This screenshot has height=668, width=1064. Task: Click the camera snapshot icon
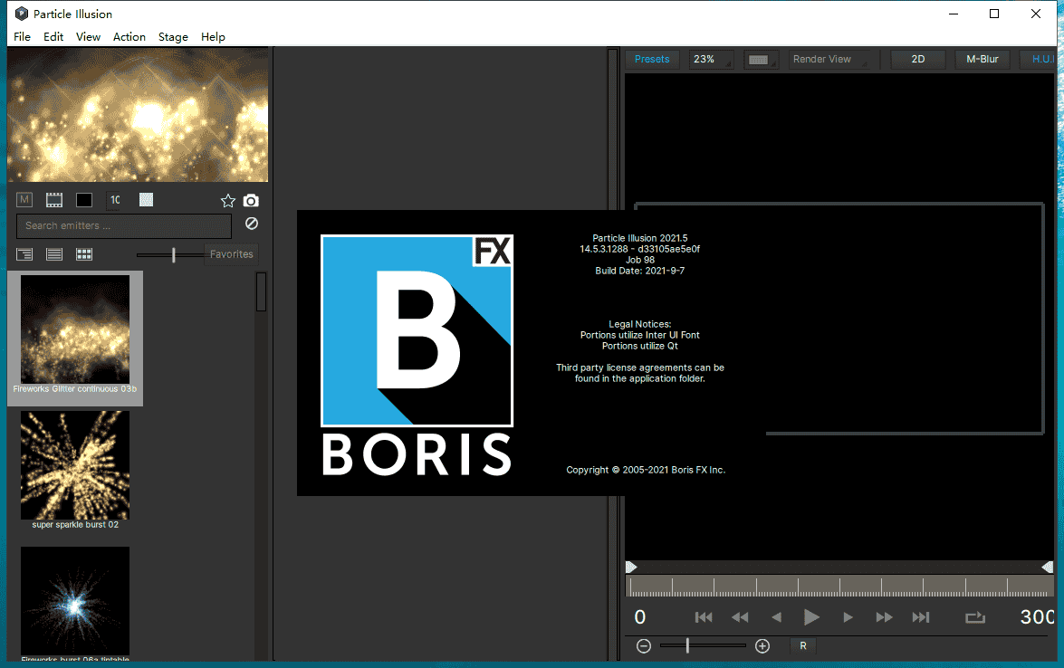251,200
